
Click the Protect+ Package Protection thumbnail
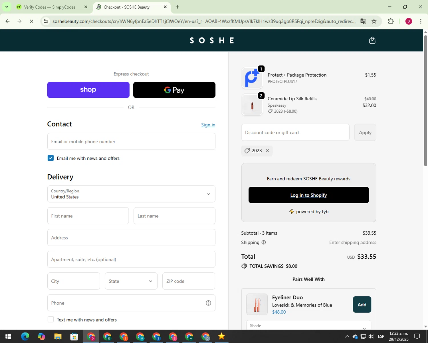pyautogui.click(x=252, y=78)
